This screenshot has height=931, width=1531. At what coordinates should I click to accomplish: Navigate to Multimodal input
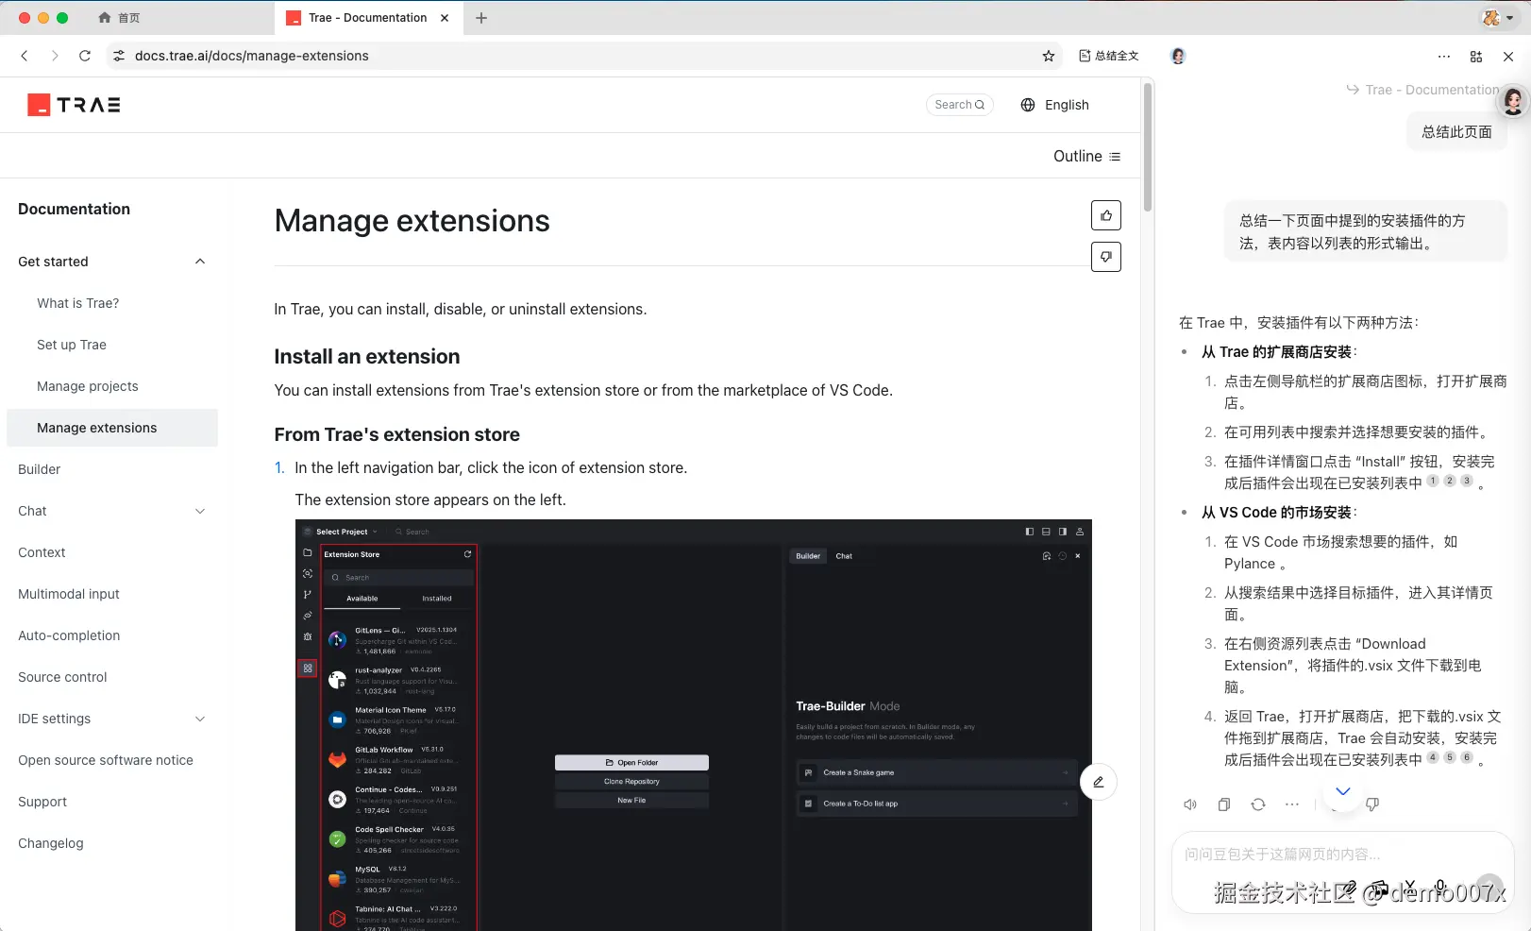pos(69,594)
